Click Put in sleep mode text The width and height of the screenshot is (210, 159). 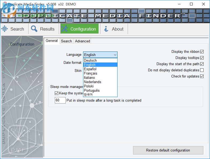(104, 101)
